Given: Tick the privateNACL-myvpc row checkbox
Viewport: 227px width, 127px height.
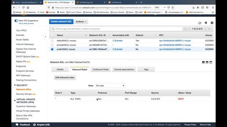Looking at the screenshot, I should [x=52, y=45].
